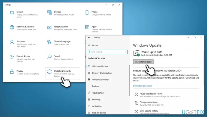Click the search magnifier in Find a setting
207x117 pixels.
(125, 52)
